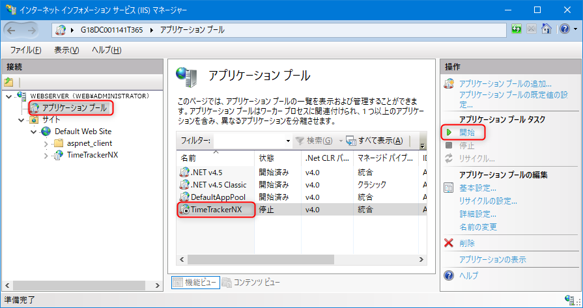Click the list scrollbar right arrow
583x308 pixels.
(x=421, y=260)
